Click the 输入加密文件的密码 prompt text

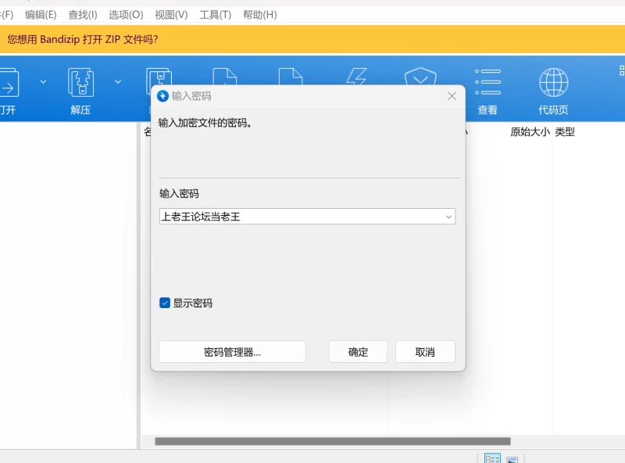click(205, 123)
